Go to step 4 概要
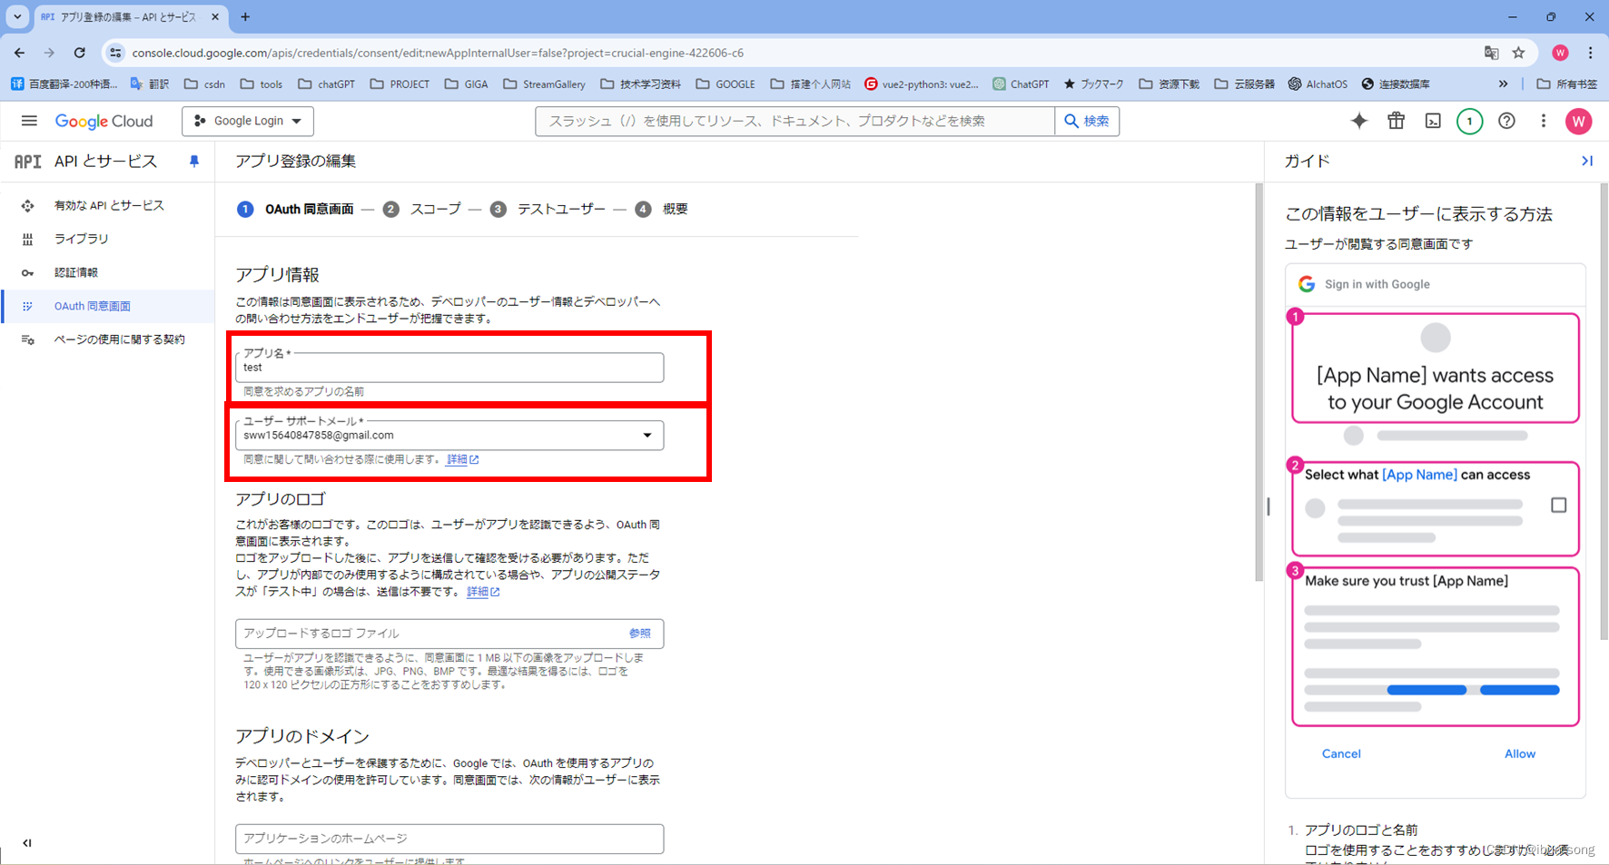The height and width of the screenshot is (865, 1609). pos(662,209)
